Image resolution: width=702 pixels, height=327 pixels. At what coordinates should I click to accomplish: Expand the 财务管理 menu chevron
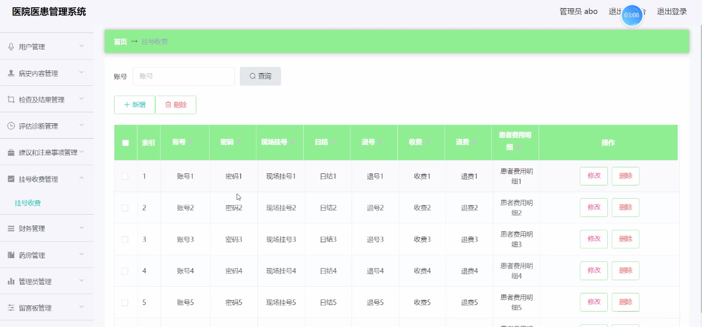81,228
